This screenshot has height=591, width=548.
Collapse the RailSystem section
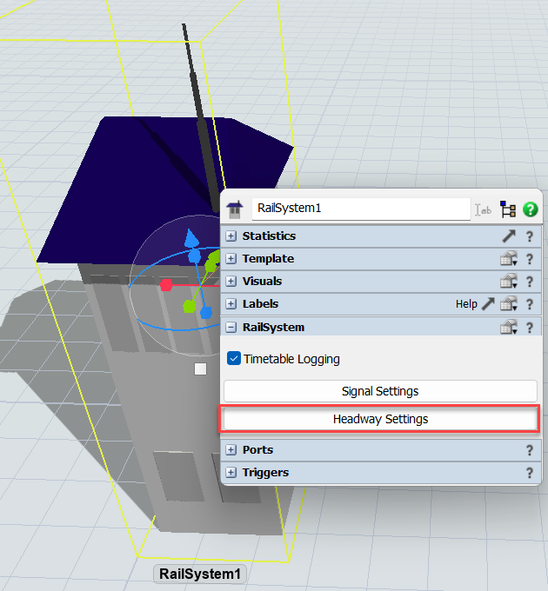coord(231,328)
